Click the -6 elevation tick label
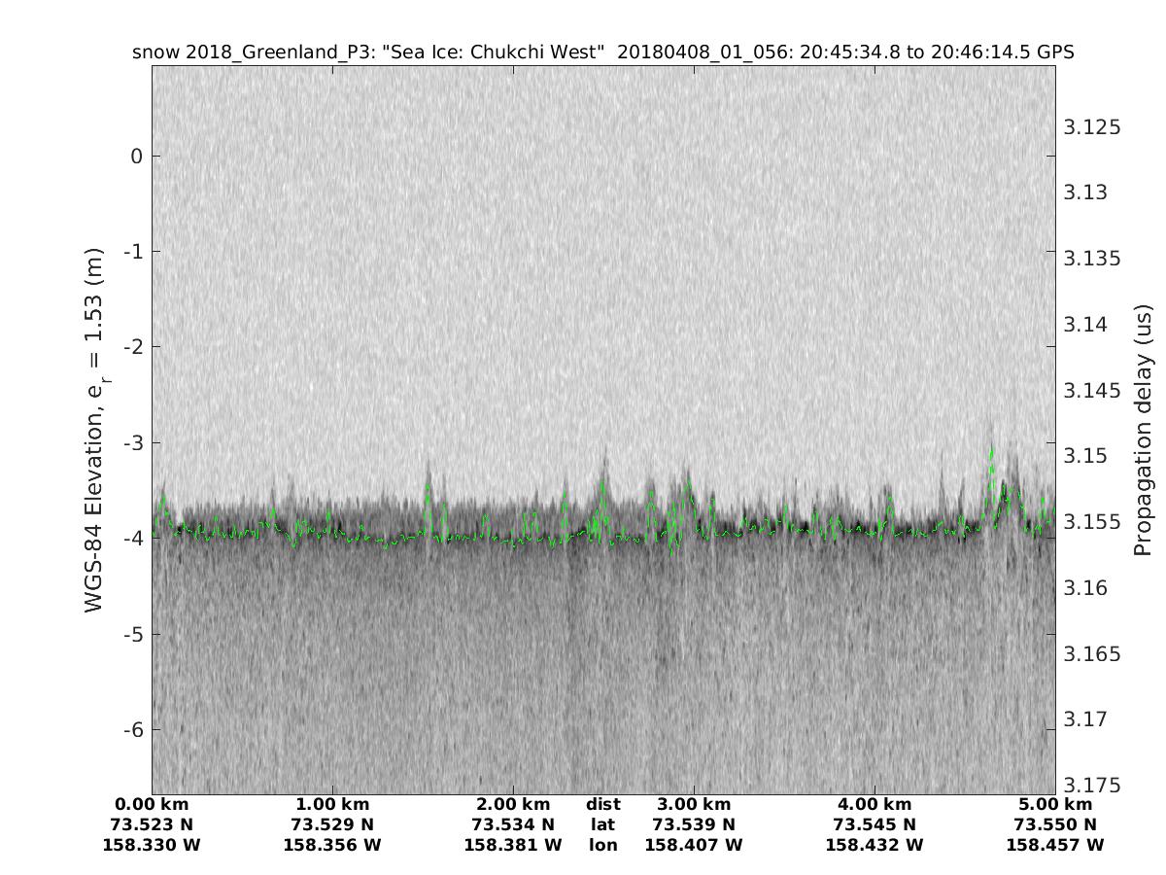1166x875 pixels. coord(133,730)
